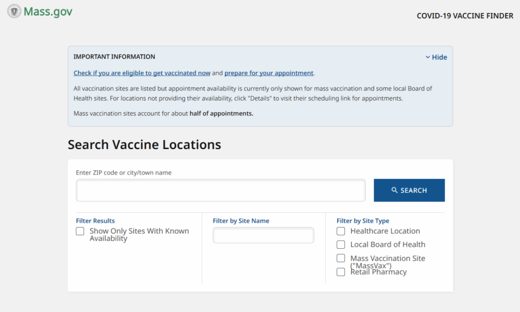Viewport: 520px width, 312px height.
Task: Click the Filter by Site Name field
Action: click(x=263, y=235)
